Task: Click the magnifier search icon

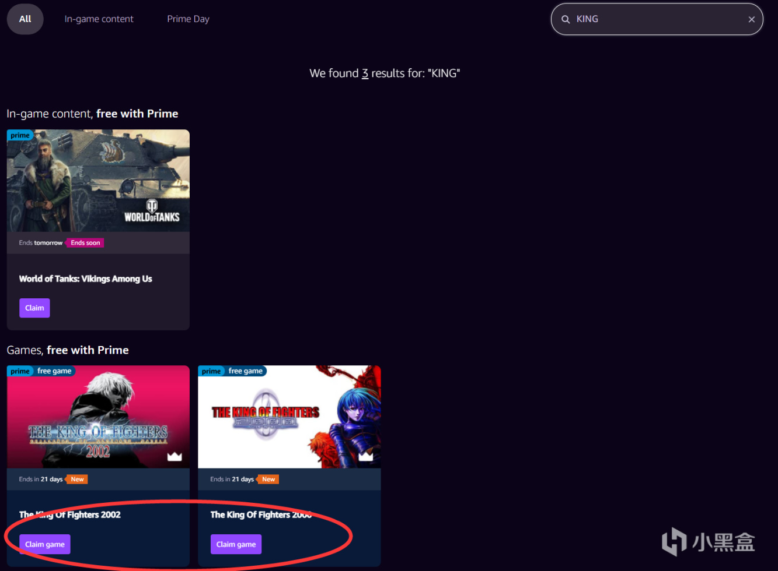Action: click(x=565, y=19)
